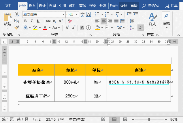Click the bulleted list icon
Screen dimensions: 183x123
[97, 14]
